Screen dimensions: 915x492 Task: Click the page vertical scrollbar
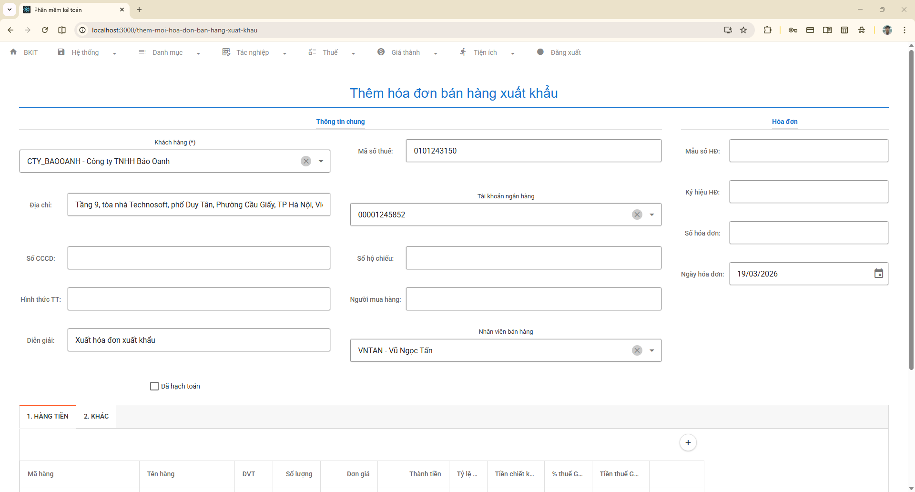pyautogui.click(x=911, y=210)
